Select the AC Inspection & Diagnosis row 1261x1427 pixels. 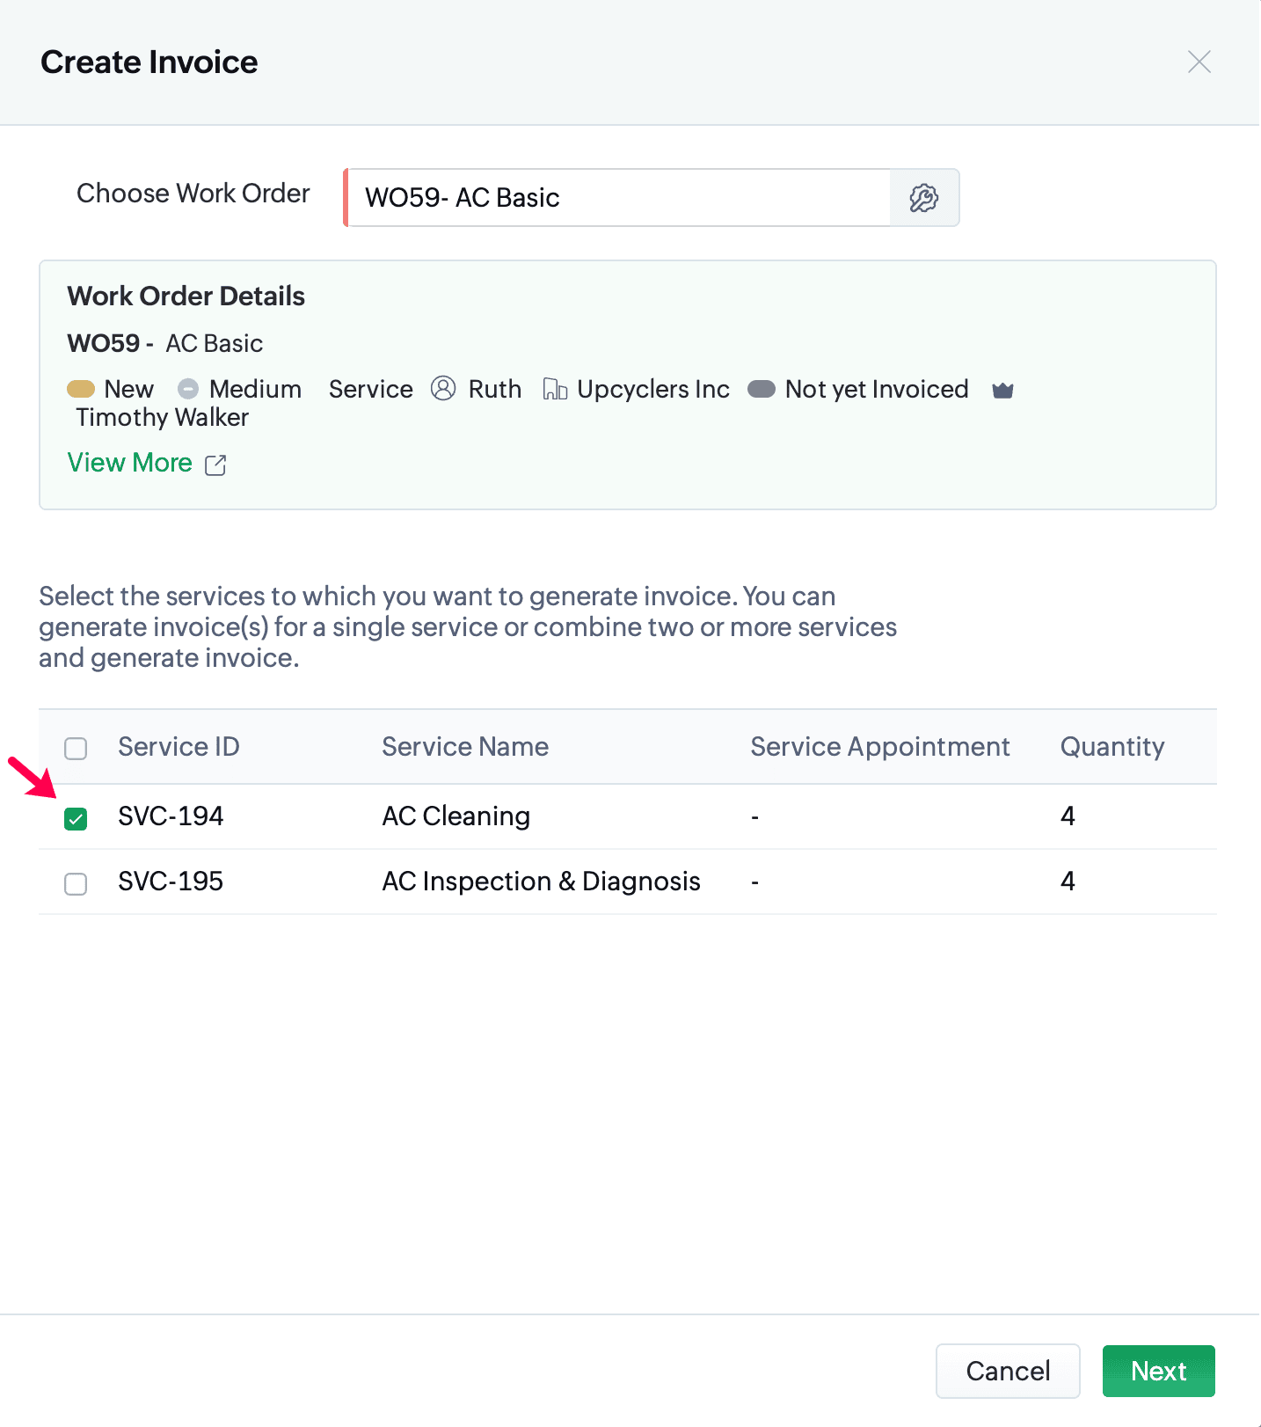tap(541, 882)
